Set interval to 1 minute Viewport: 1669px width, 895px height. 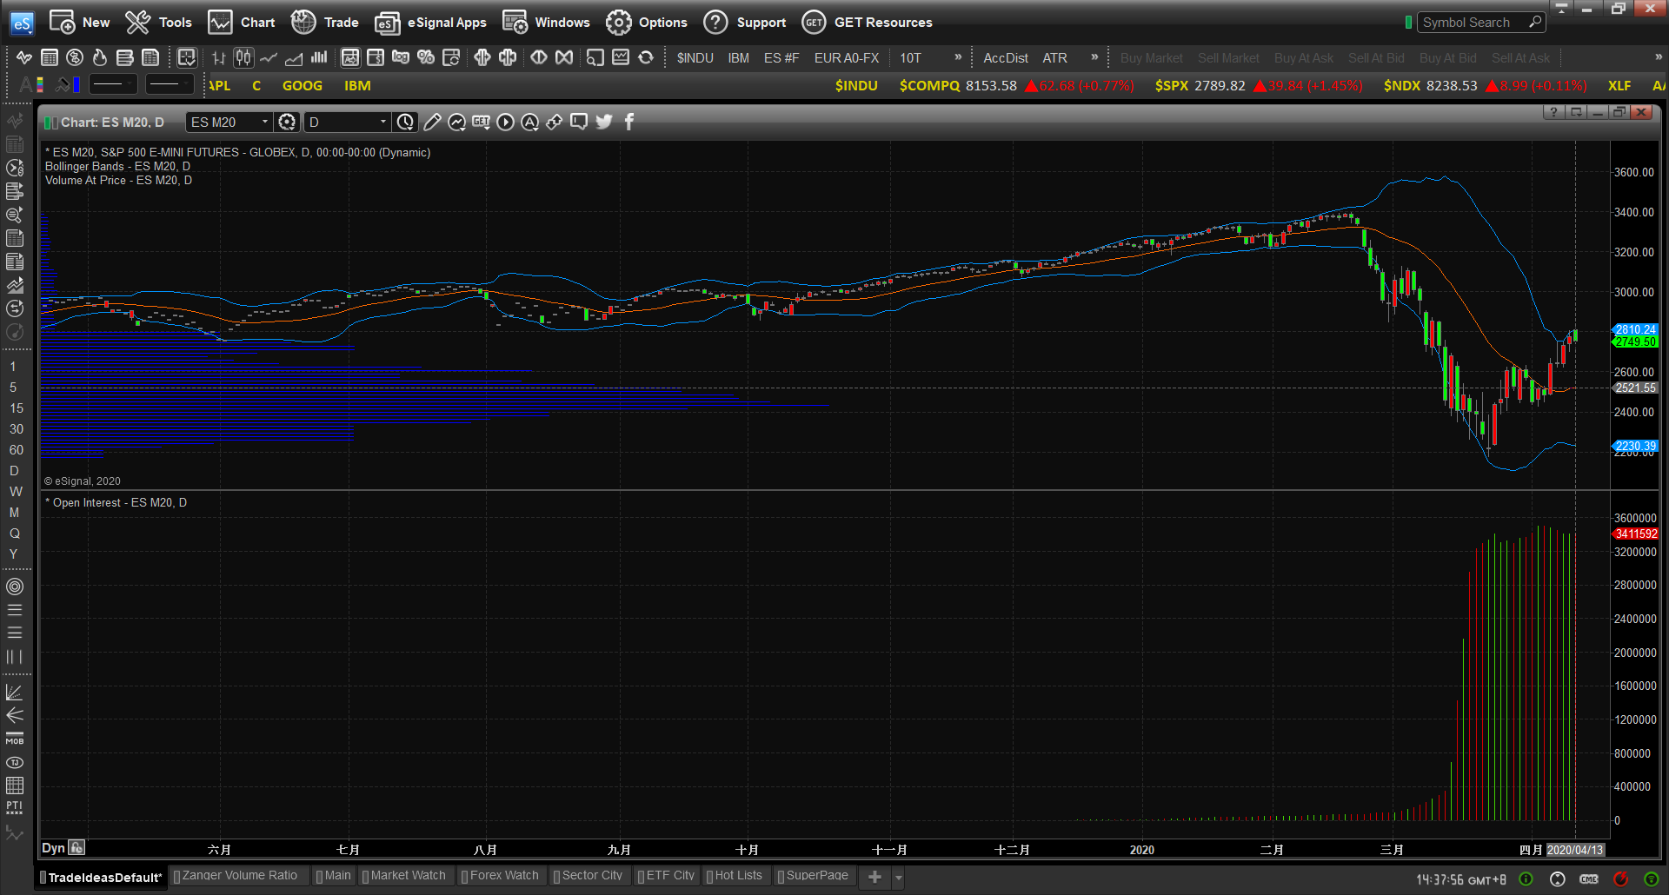point(13,367)
